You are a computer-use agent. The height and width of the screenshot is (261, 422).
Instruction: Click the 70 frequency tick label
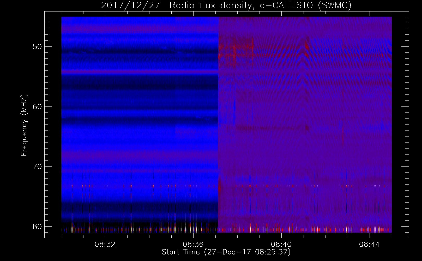click(x=38, y=167)
